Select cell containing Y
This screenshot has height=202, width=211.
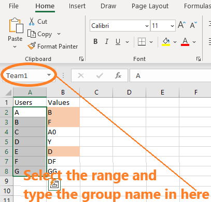coord(63,142)
